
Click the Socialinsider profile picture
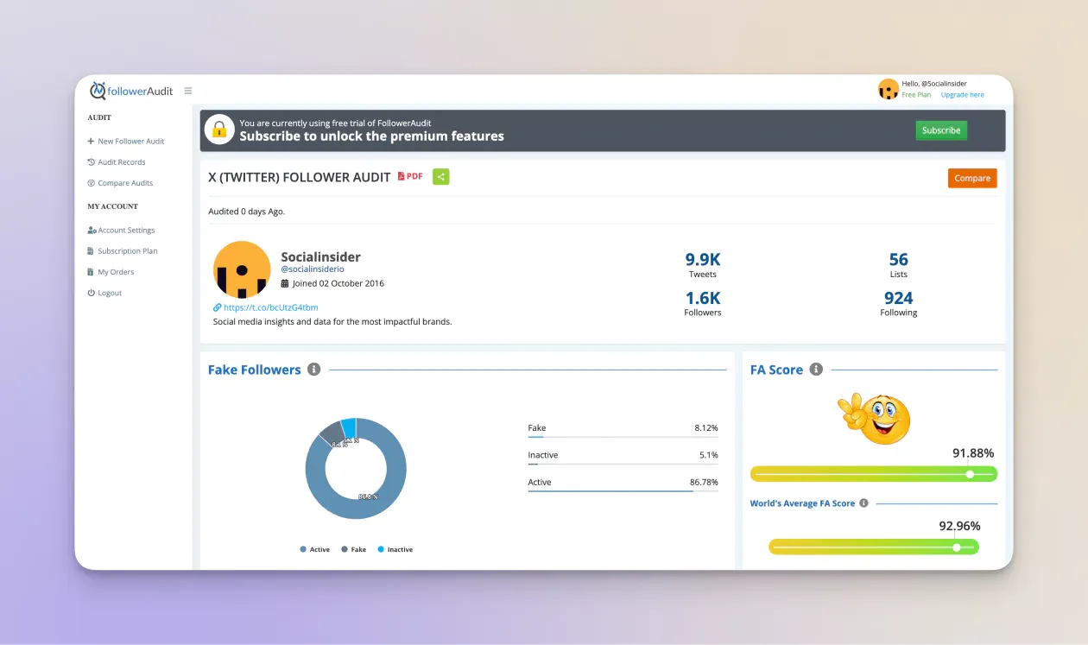[x=242, y=269]
